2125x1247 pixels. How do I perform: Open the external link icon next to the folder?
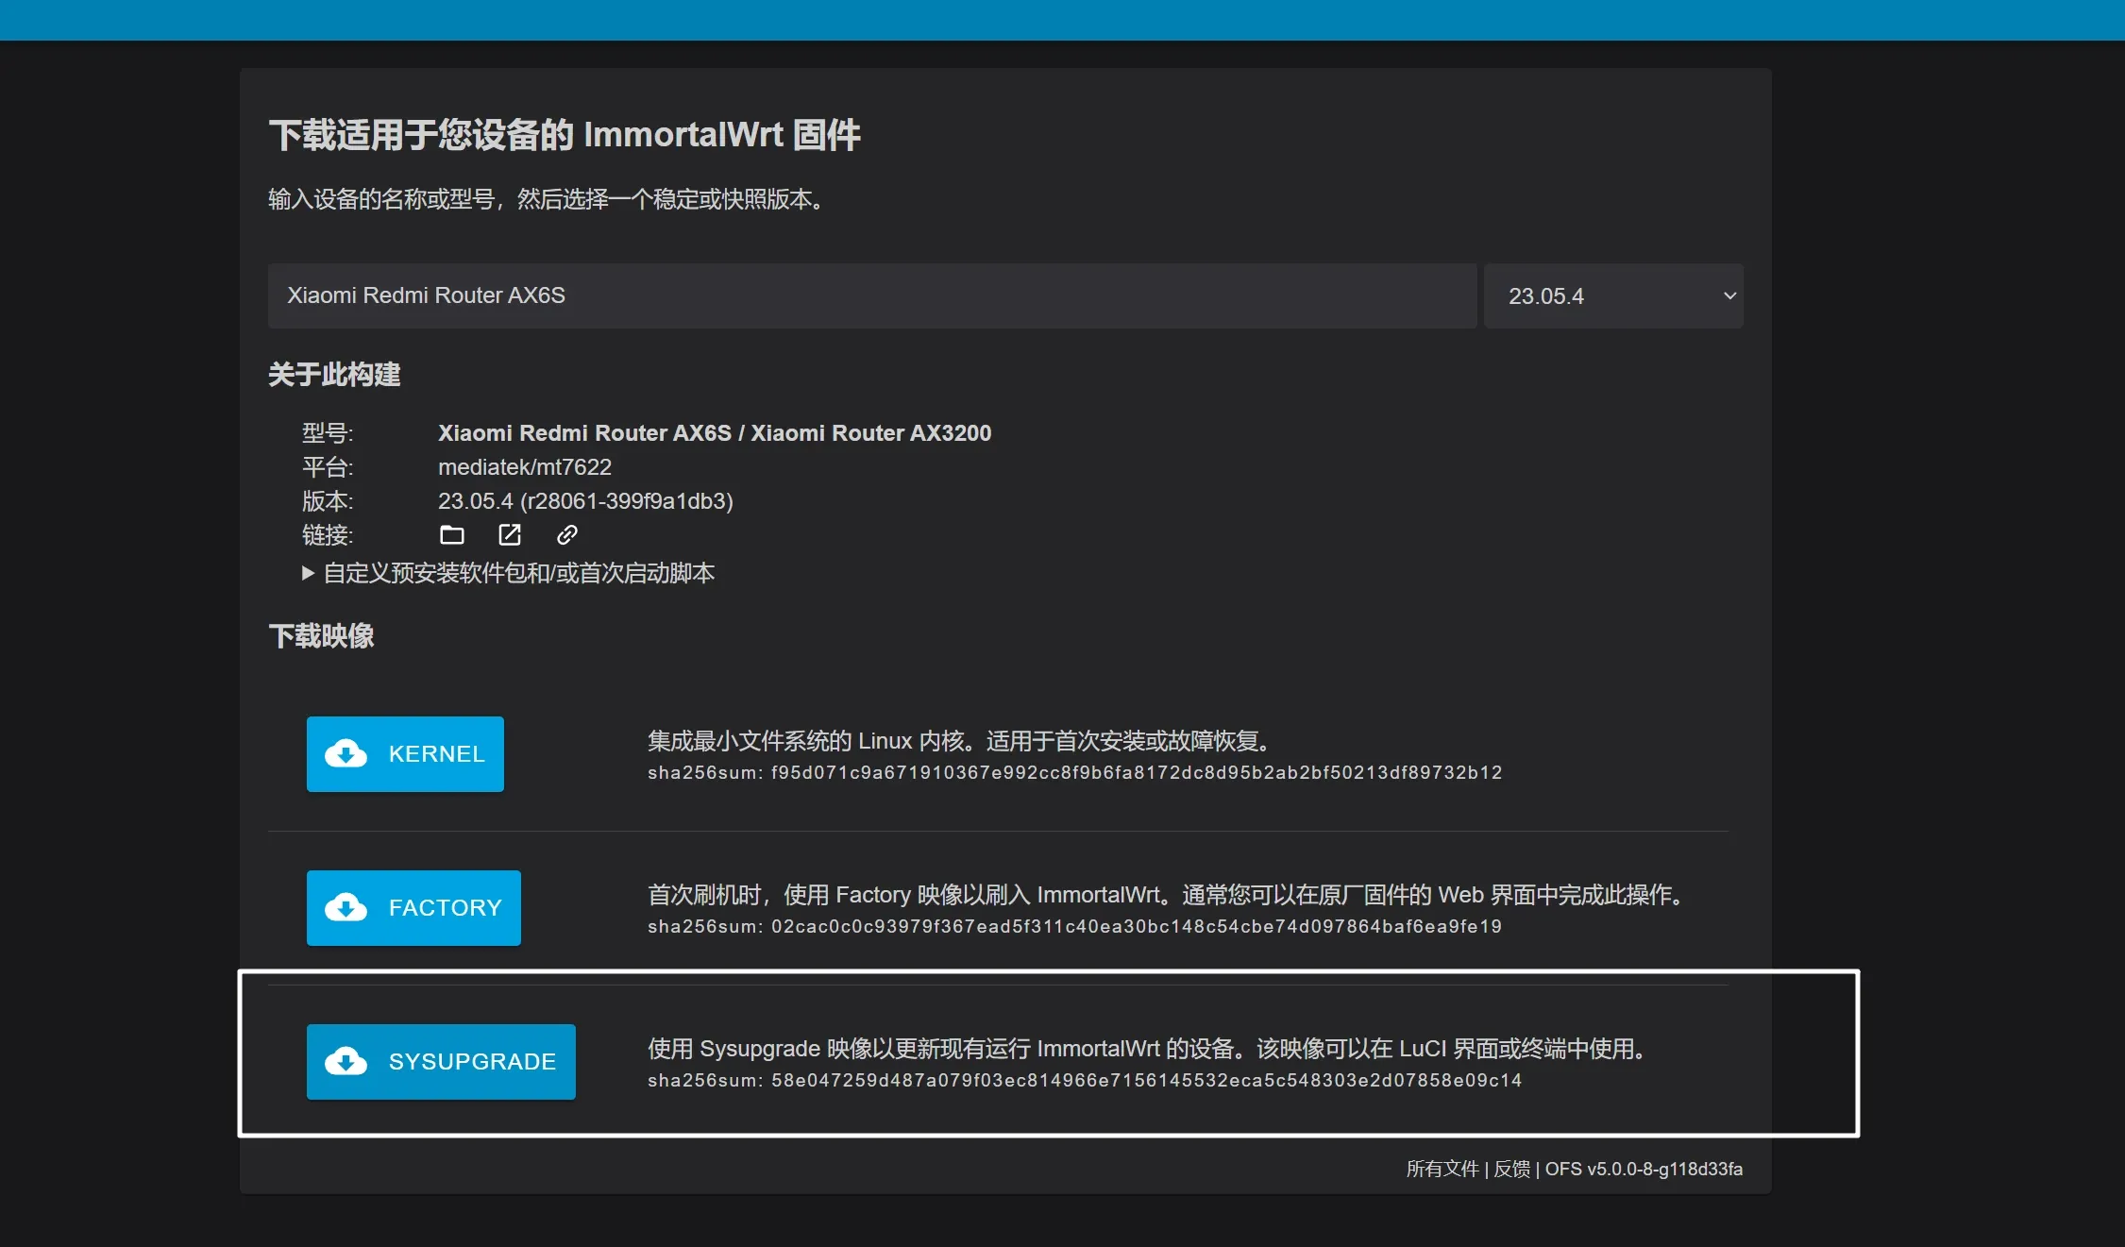510,535
